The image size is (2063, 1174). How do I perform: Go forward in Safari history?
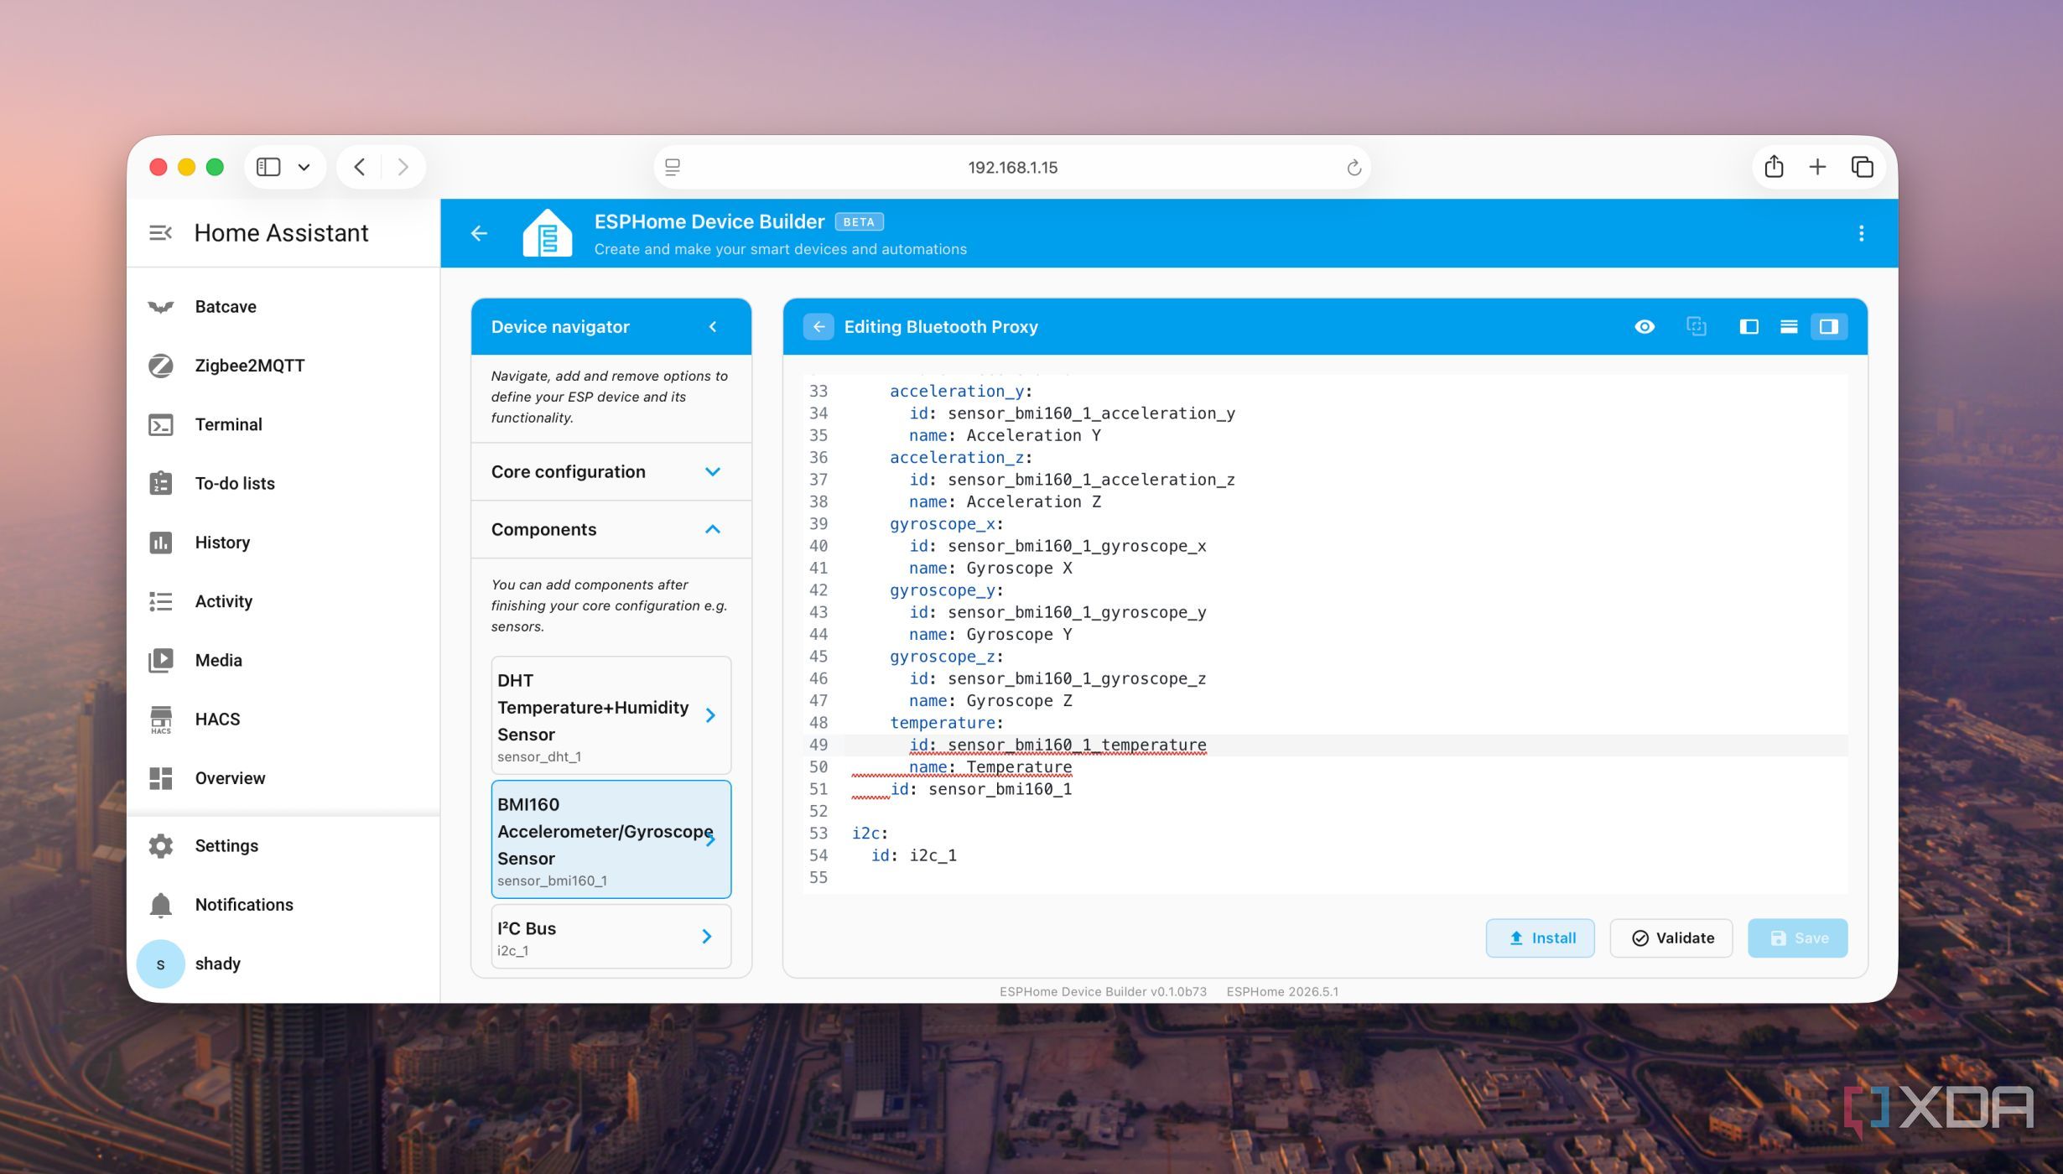click(x=403, y=167)
